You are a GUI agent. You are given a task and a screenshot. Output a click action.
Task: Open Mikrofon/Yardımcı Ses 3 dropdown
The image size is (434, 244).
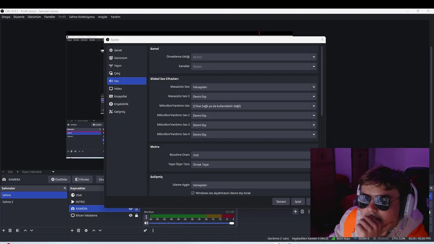click(254, 125)
